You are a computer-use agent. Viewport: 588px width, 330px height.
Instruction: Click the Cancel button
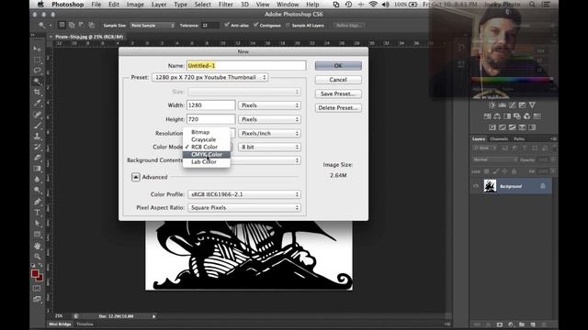click(338, 80)
